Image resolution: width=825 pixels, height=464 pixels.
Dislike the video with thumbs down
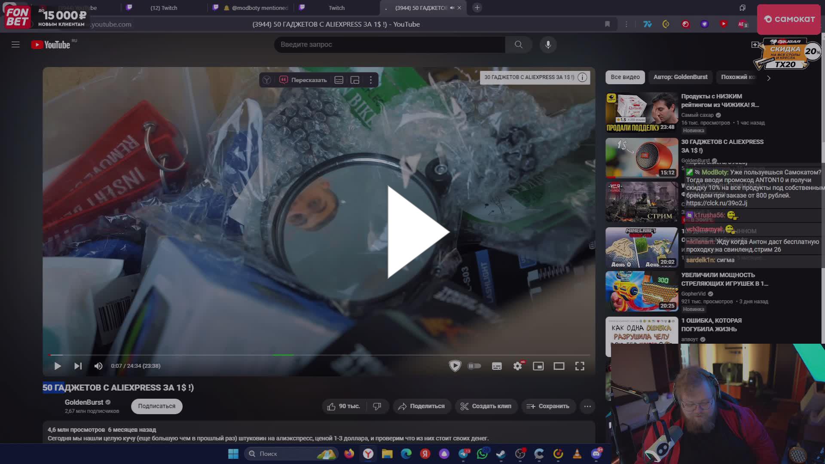(376, 406)
